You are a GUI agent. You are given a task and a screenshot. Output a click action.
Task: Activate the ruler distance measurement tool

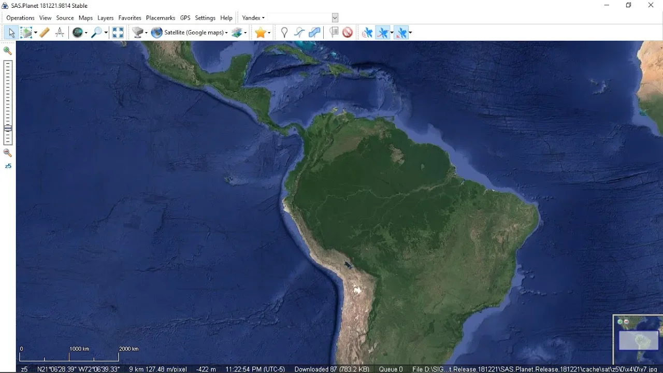click(x=45, y=33)
